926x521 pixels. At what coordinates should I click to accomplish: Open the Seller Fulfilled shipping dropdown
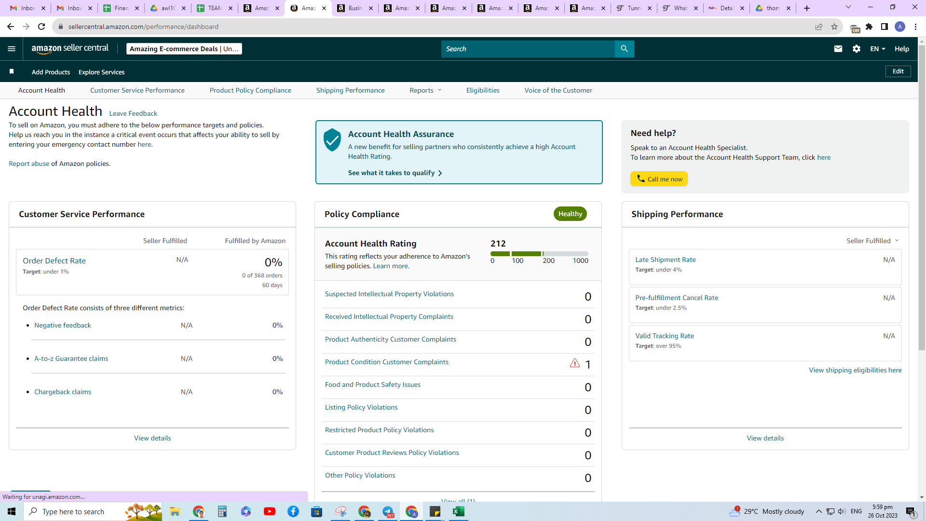(x=872, y=241)
